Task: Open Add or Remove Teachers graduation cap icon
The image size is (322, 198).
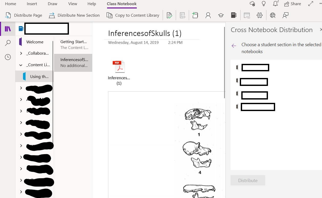Action: [221, 15]
